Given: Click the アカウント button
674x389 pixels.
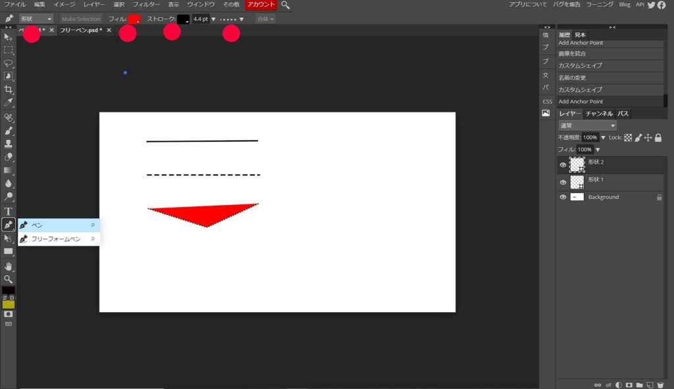Looking at the screenshot, I should pyautogui.click(x=261, y=5).
